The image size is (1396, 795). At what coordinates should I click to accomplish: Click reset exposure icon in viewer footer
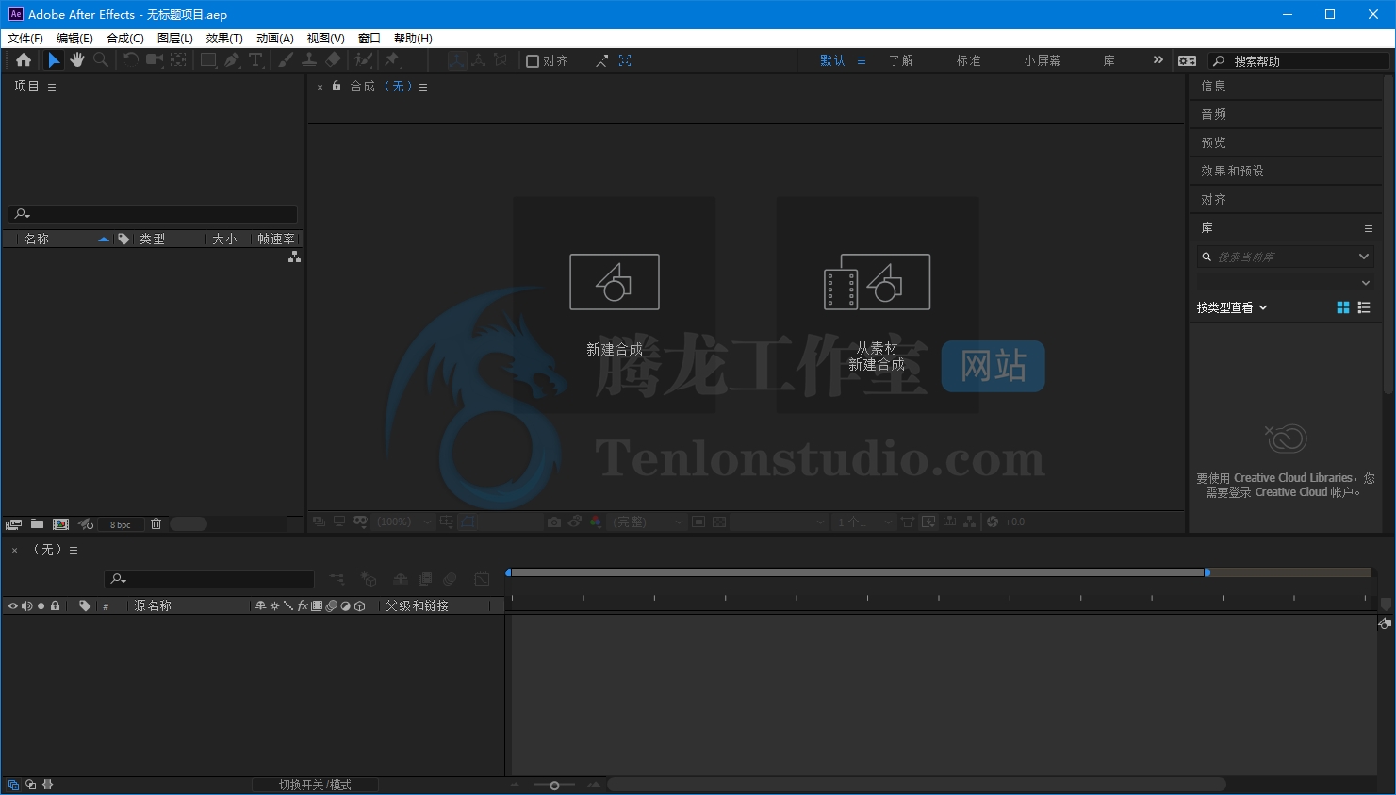(x=993, y=522)
